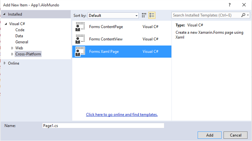Screen dimensions: 252x141
Task: Expand the Cross-Platform node arrow
Action: click(12, 54)
